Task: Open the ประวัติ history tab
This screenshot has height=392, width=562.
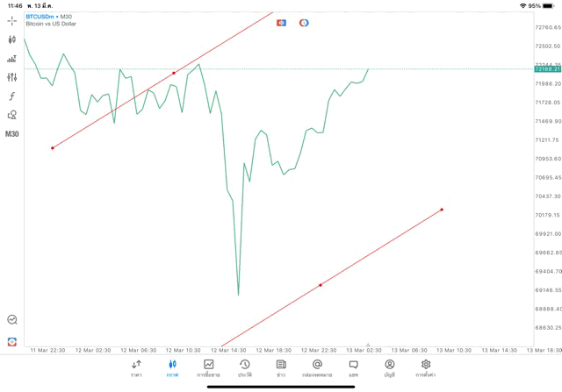Action: (245, 368)
